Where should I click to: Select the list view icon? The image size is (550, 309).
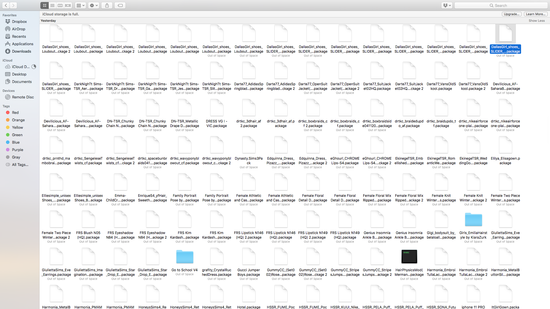(x=52, y=5)
